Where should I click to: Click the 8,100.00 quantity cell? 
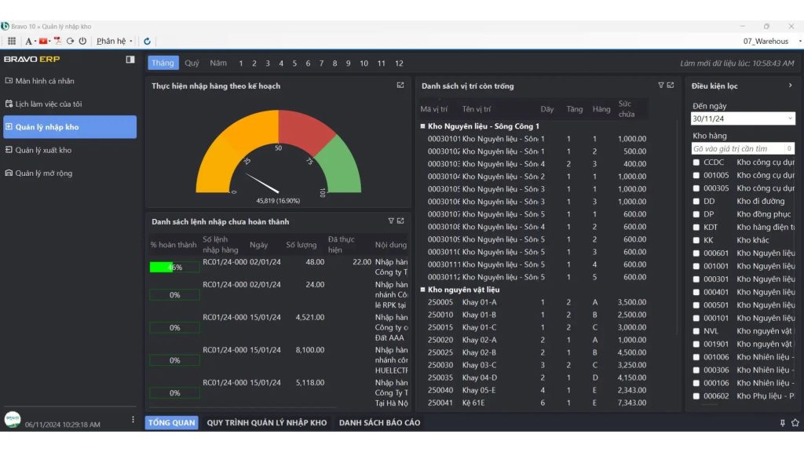click(x=309, y=350)
